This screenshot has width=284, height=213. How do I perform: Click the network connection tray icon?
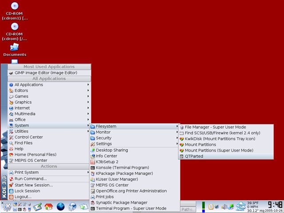coord(231,207)
